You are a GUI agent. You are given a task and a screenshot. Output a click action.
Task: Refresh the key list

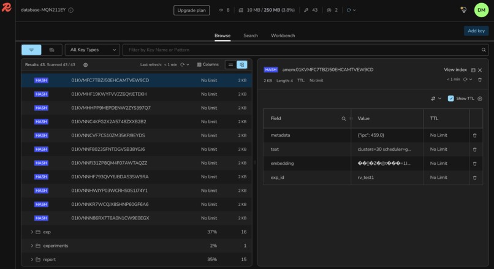(182, 64)
